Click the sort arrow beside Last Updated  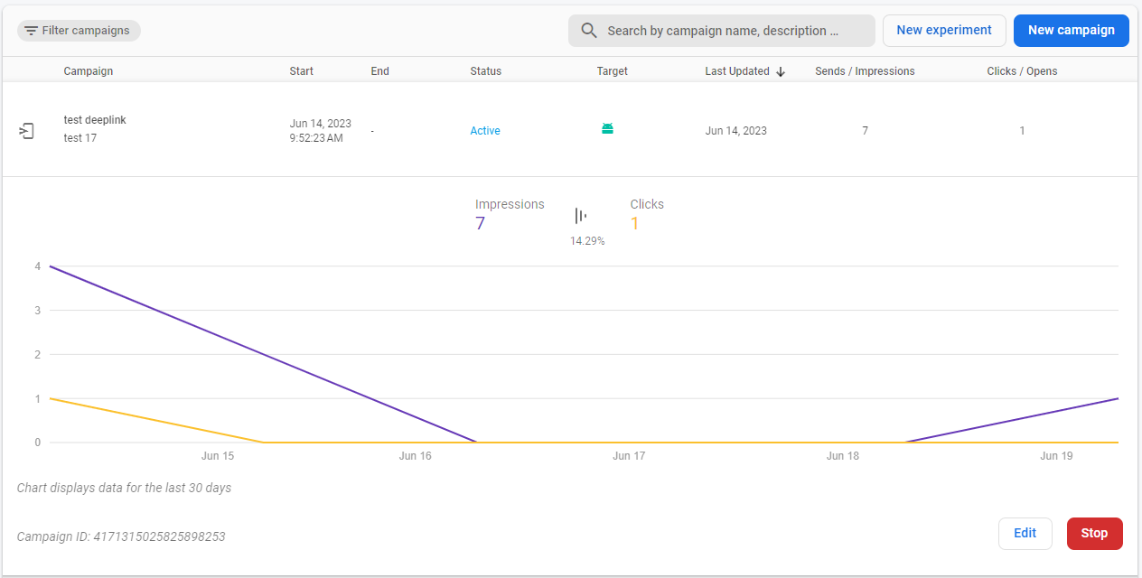point(781,72)
